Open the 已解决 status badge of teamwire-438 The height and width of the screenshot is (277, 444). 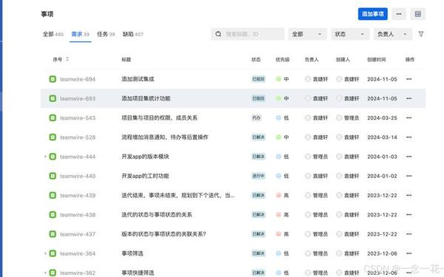click(x=258, y=214)
